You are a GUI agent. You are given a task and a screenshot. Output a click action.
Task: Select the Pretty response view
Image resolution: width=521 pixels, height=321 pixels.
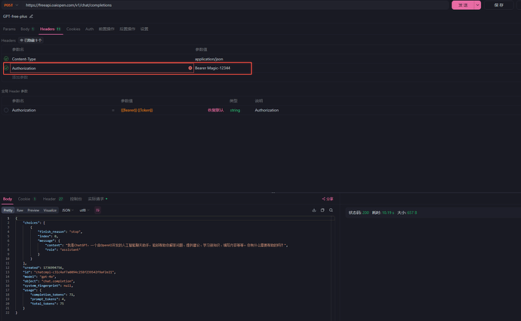click(8, 210)
